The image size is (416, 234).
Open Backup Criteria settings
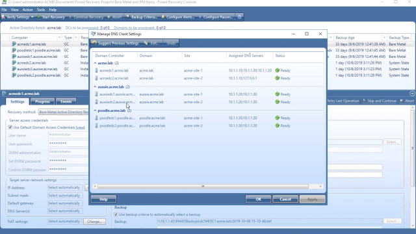click(142, 17)
